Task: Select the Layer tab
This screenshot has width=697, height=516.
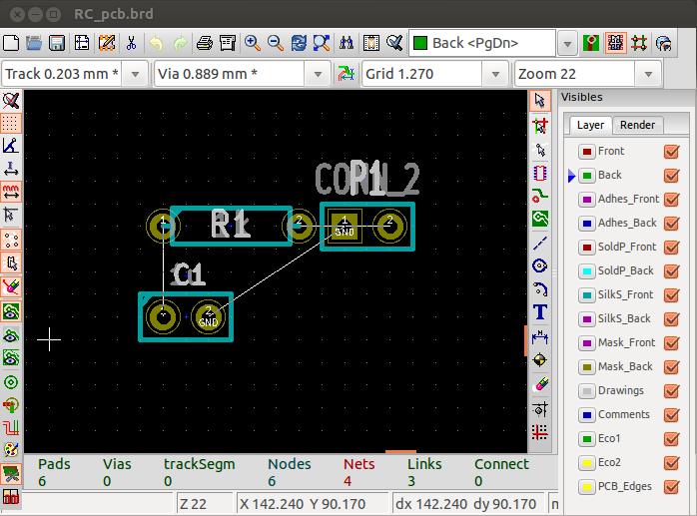Action: tap(590, 125)
